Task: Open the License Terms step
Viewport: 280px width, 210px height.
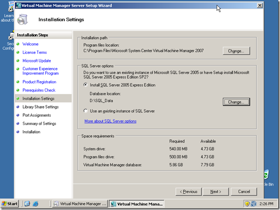Action: point(35,52)
